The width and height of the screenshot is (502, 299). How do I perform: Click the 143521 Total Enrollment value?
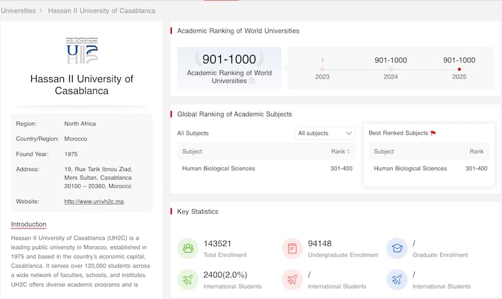tap(218, 244)
